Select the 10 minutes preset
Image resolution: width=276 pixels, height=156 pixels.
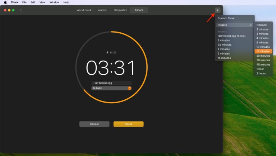coord(263,47)
